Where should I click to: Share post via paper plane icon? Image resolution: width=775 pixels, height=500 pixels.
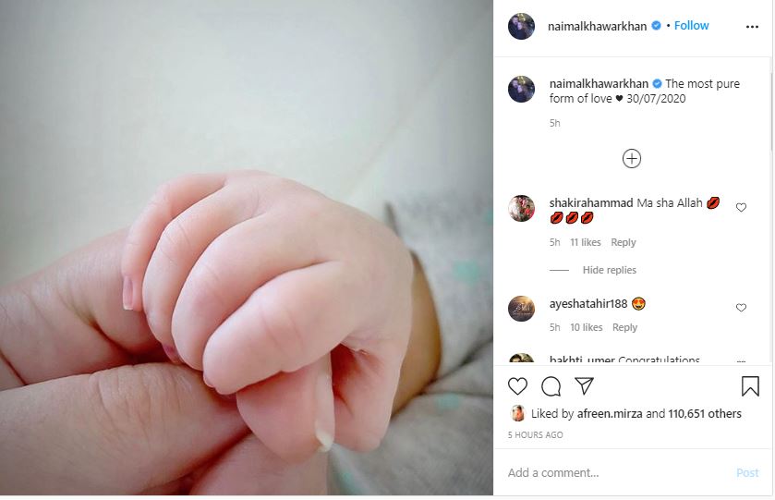coord(584,385)
